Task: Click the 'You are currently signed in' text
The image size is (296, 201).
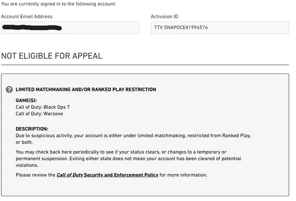Action: pos(58,4)
